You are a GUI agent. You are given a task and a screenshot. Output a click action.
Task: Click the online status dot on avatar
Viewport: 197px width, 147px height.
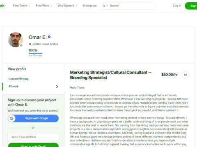coord(21,45)
